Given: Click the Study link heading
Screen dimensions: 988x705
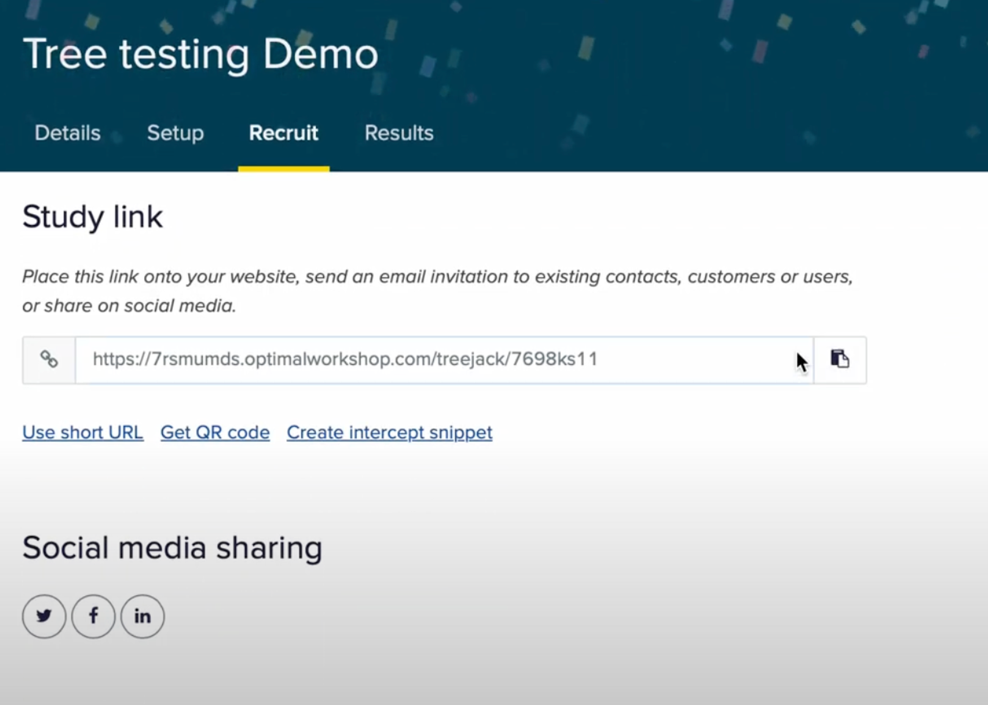Looking at the screenshot, I should pyautogui.click(x=92, y=217).
